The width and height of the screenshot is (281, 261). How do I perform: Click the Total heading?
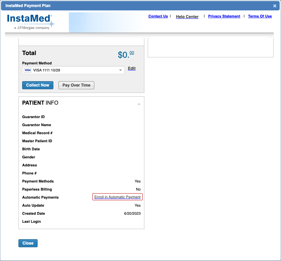(29, 53)
